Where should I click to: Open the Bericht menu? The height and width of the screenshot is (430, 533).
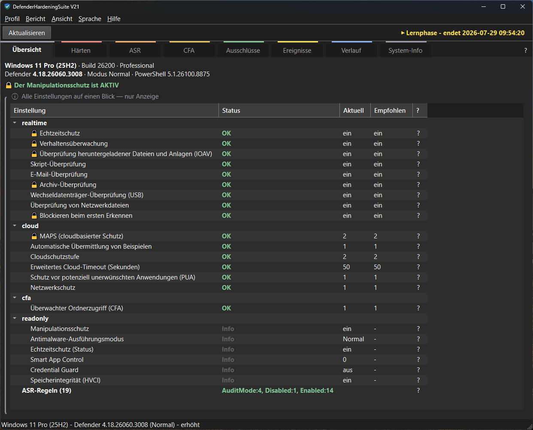pyautogui.click(x=35, y=19)
